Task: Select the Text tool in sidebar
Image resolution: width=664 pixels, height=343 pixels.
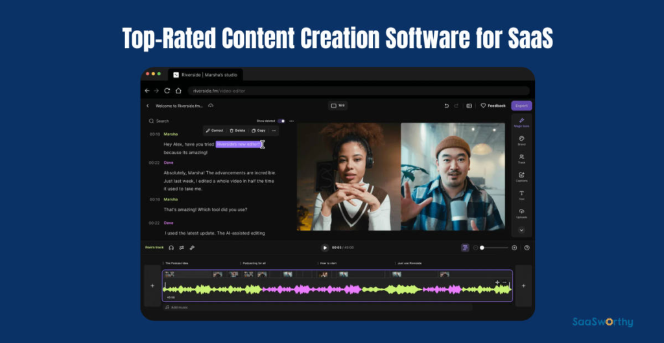Action: click(x=521, y=195)
